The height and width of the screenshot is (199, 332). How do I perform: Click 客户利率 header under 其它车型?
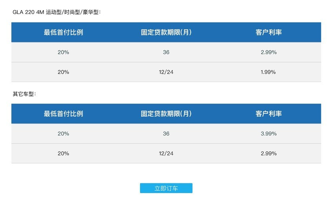point(268,114)
